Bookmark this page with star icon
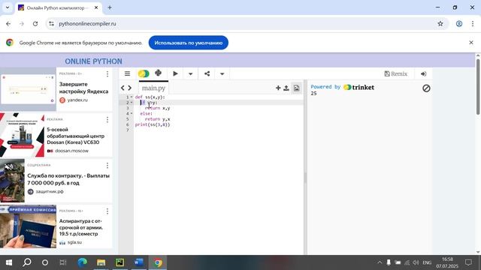The width and height of the screenshot is (481, 270). (440, 23)
